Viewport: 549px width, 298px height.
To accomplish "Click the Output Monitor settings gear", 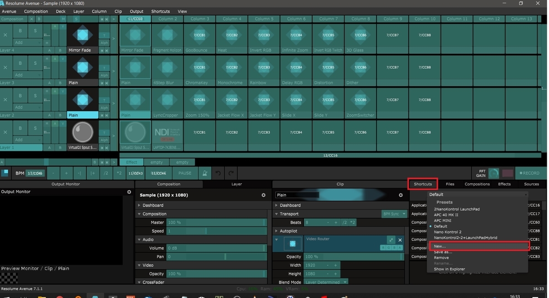I will coord(129,192).
